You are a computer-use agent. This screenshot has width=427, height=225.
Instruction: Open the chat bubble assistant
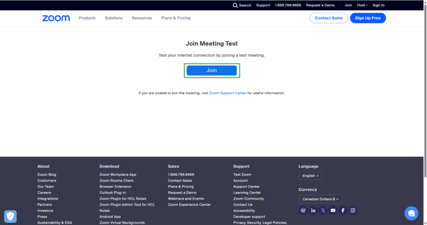(411, 213)
